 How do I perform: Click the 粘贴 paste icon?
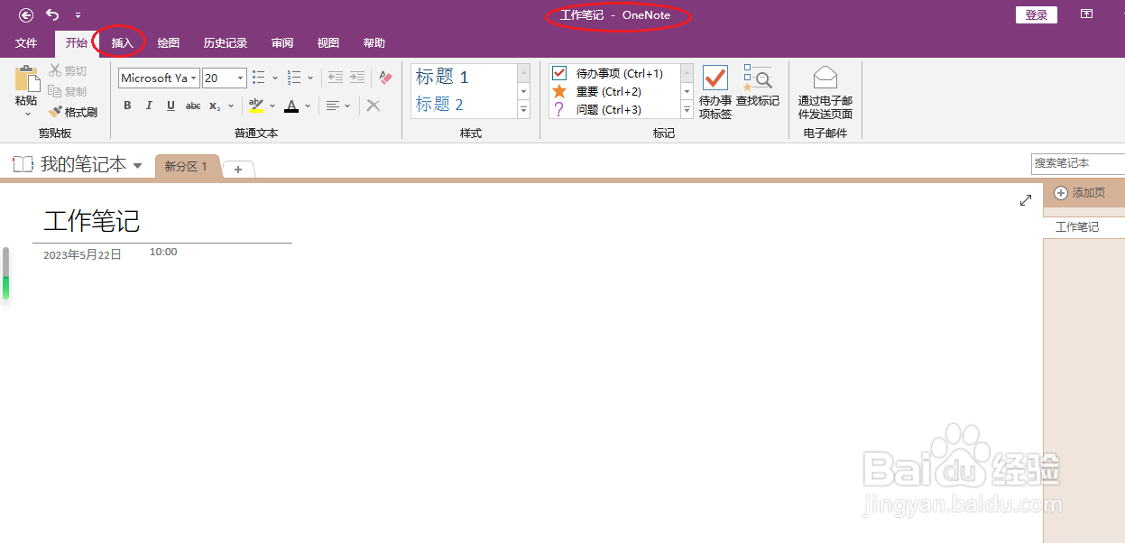26,78
